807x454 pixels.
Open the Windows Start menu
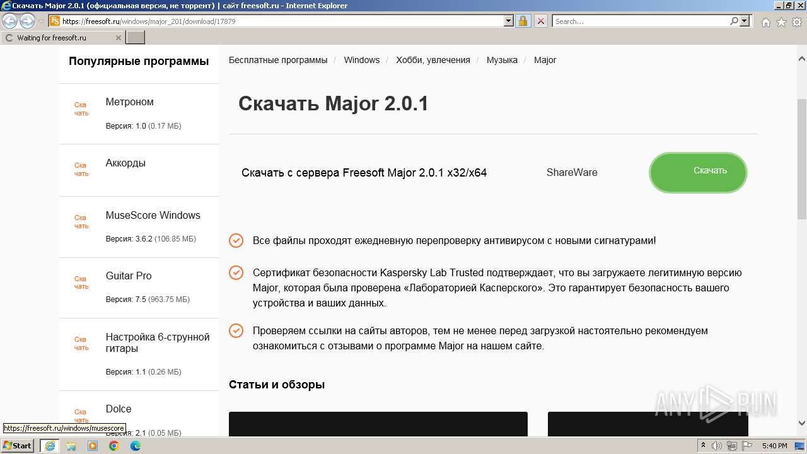(18, 446)
